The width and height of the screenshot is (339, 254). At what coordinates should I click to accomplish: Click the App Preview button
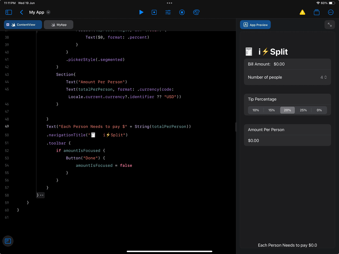pyautogui.click(x=255, y=25)
